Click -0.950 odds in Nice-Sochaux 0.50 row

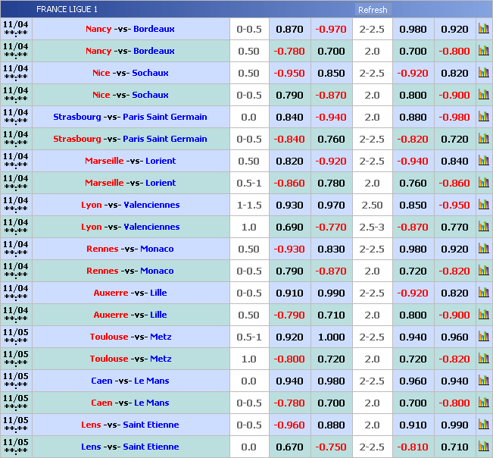pyautogui.click(x=289, y=73)
